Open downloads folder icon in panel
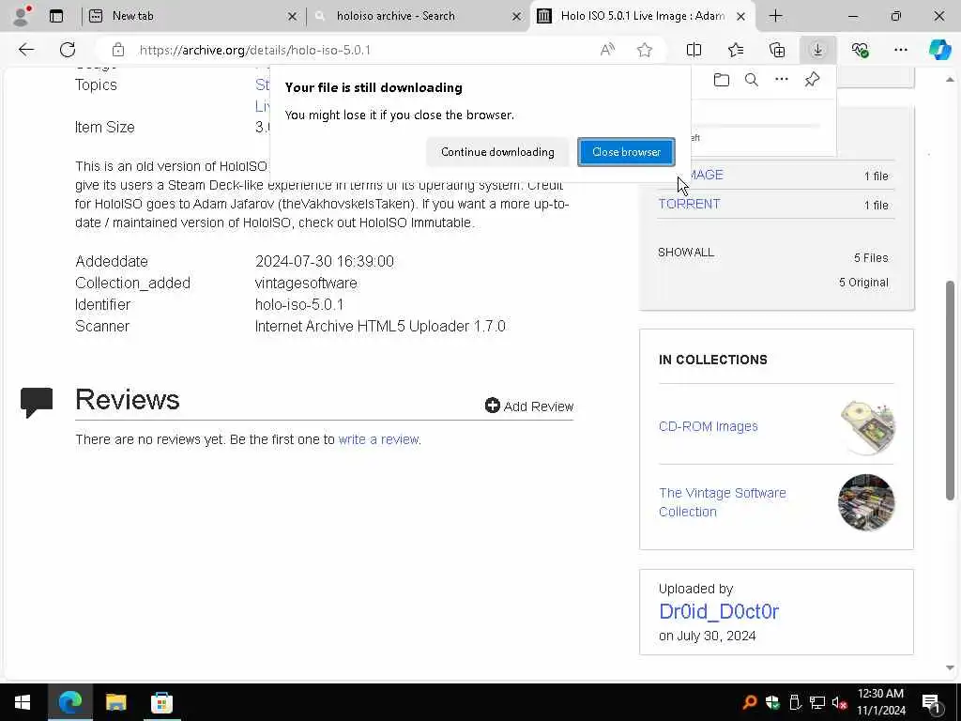This screenshot has height=721, width=961. point(722,80)
